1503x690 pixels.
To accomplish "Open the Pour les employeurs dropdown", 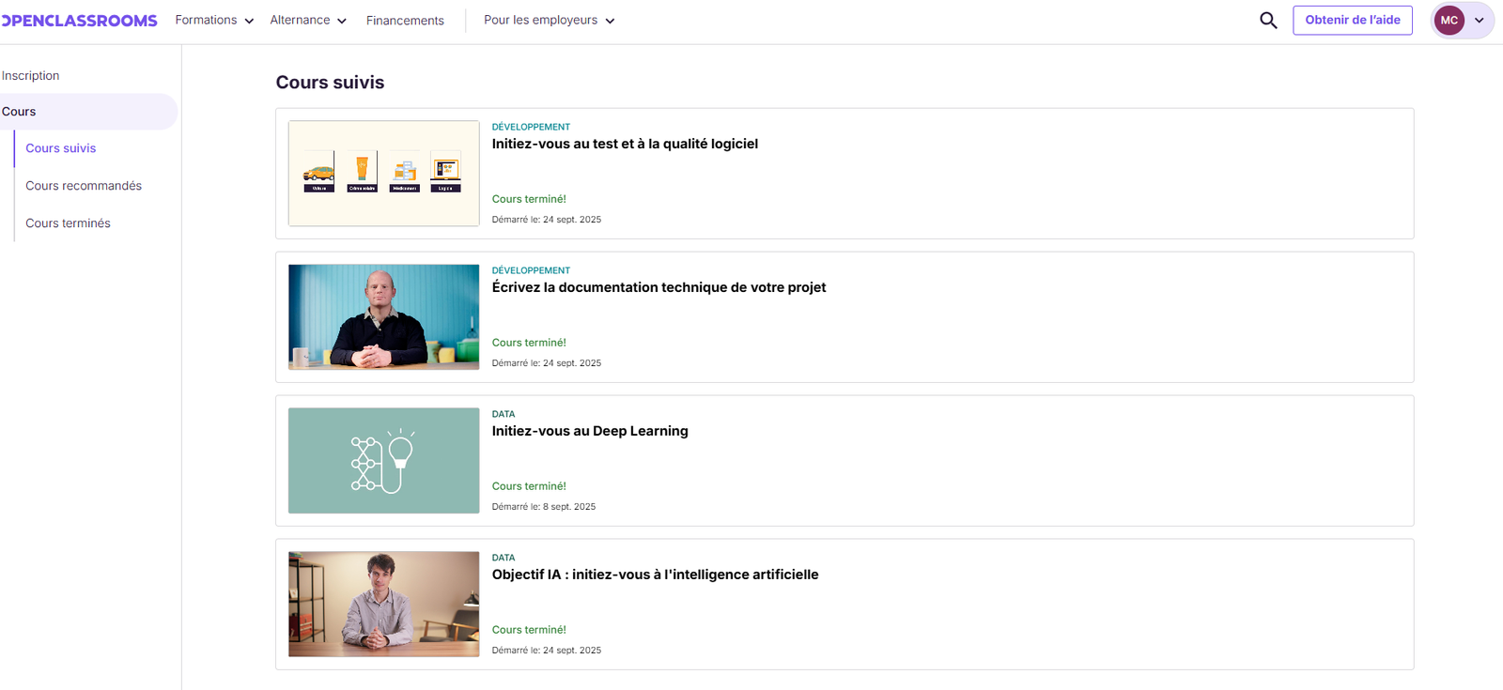I will click(549, 21).
